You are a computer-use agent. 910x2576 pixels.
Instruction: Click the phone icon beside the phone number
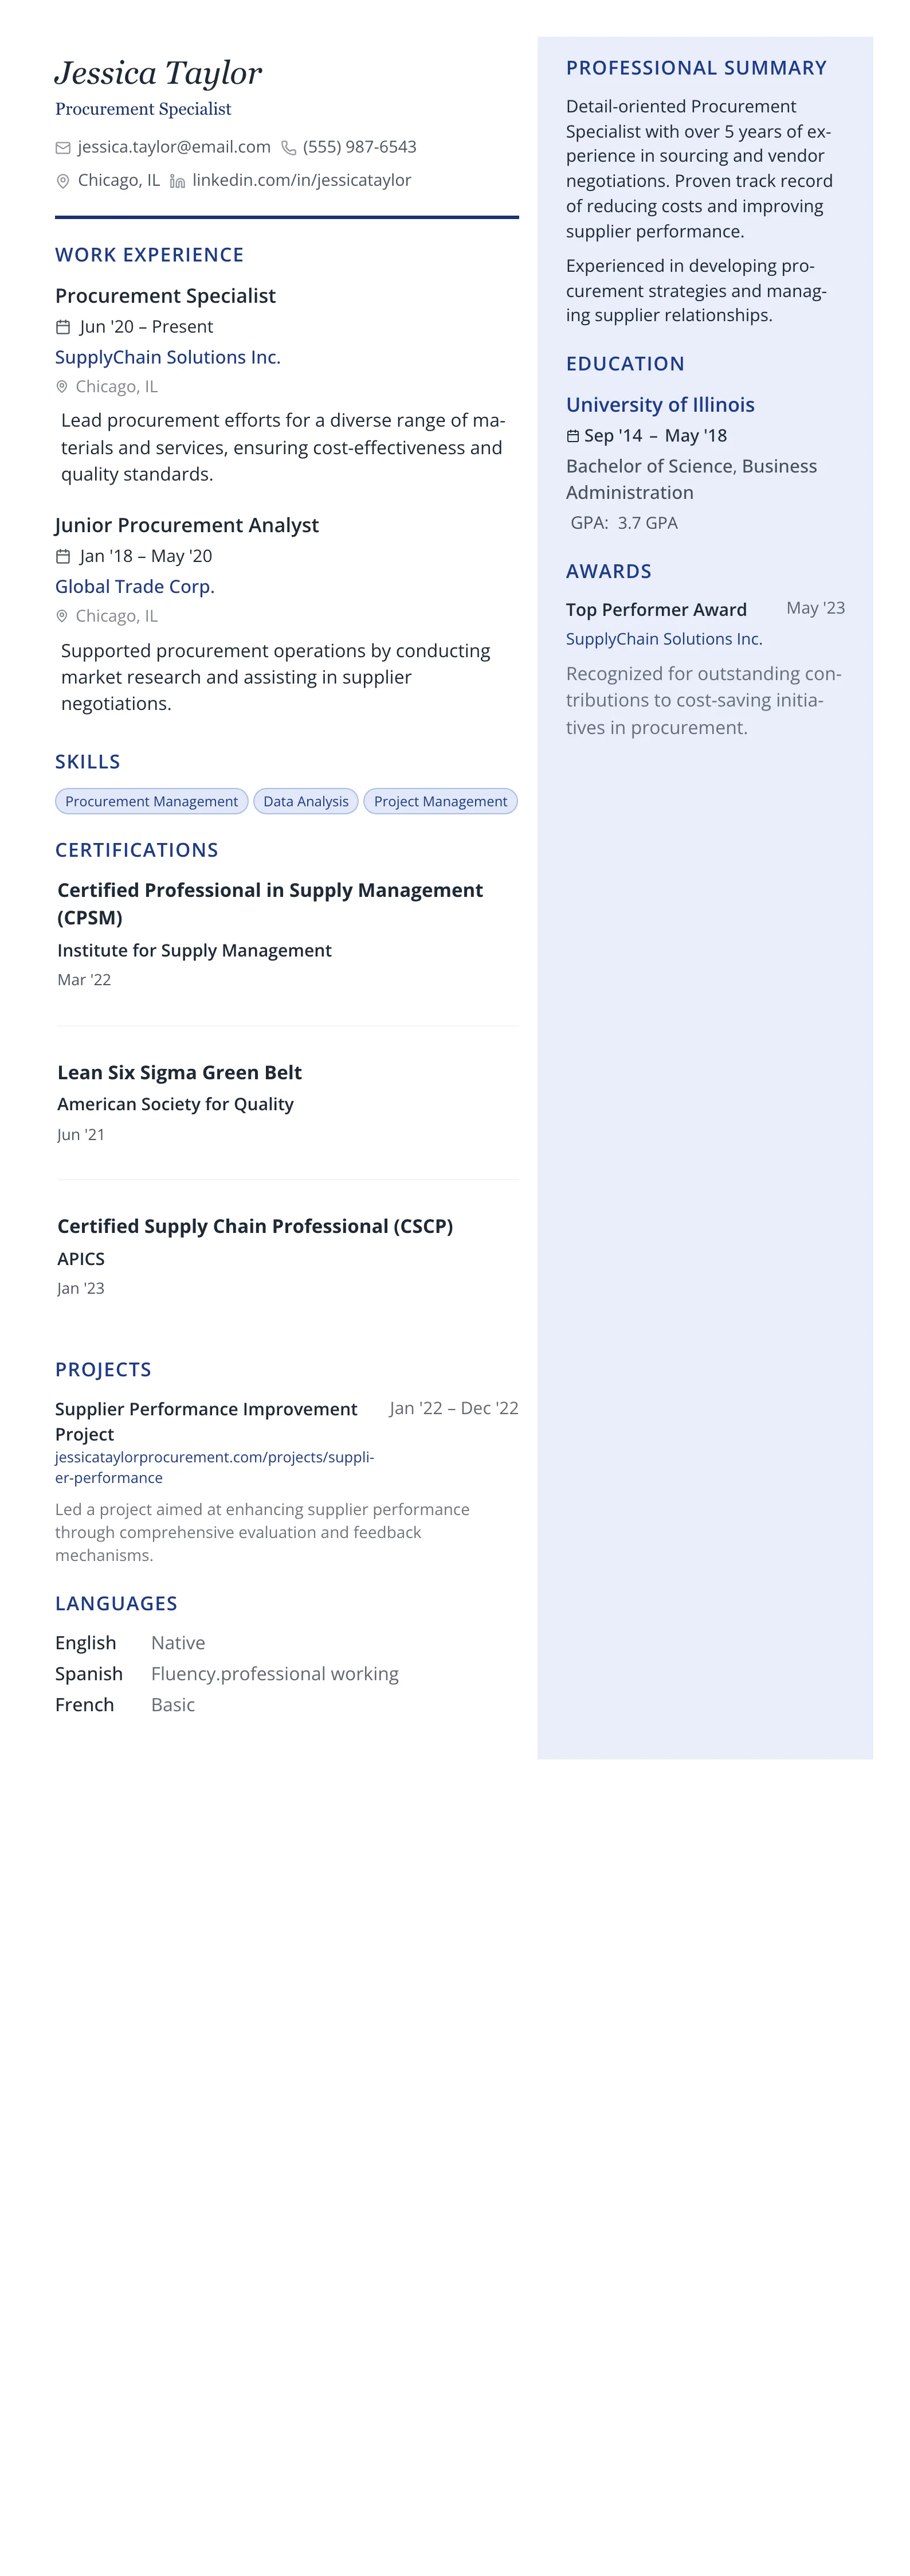click(289, 148)
